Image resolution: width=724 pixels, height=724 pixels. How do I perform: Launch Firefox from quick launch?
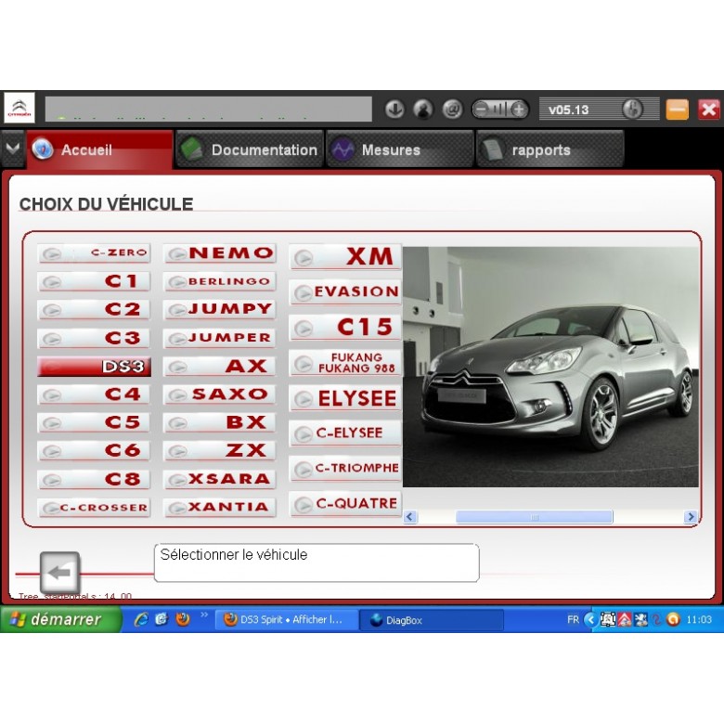183,619
